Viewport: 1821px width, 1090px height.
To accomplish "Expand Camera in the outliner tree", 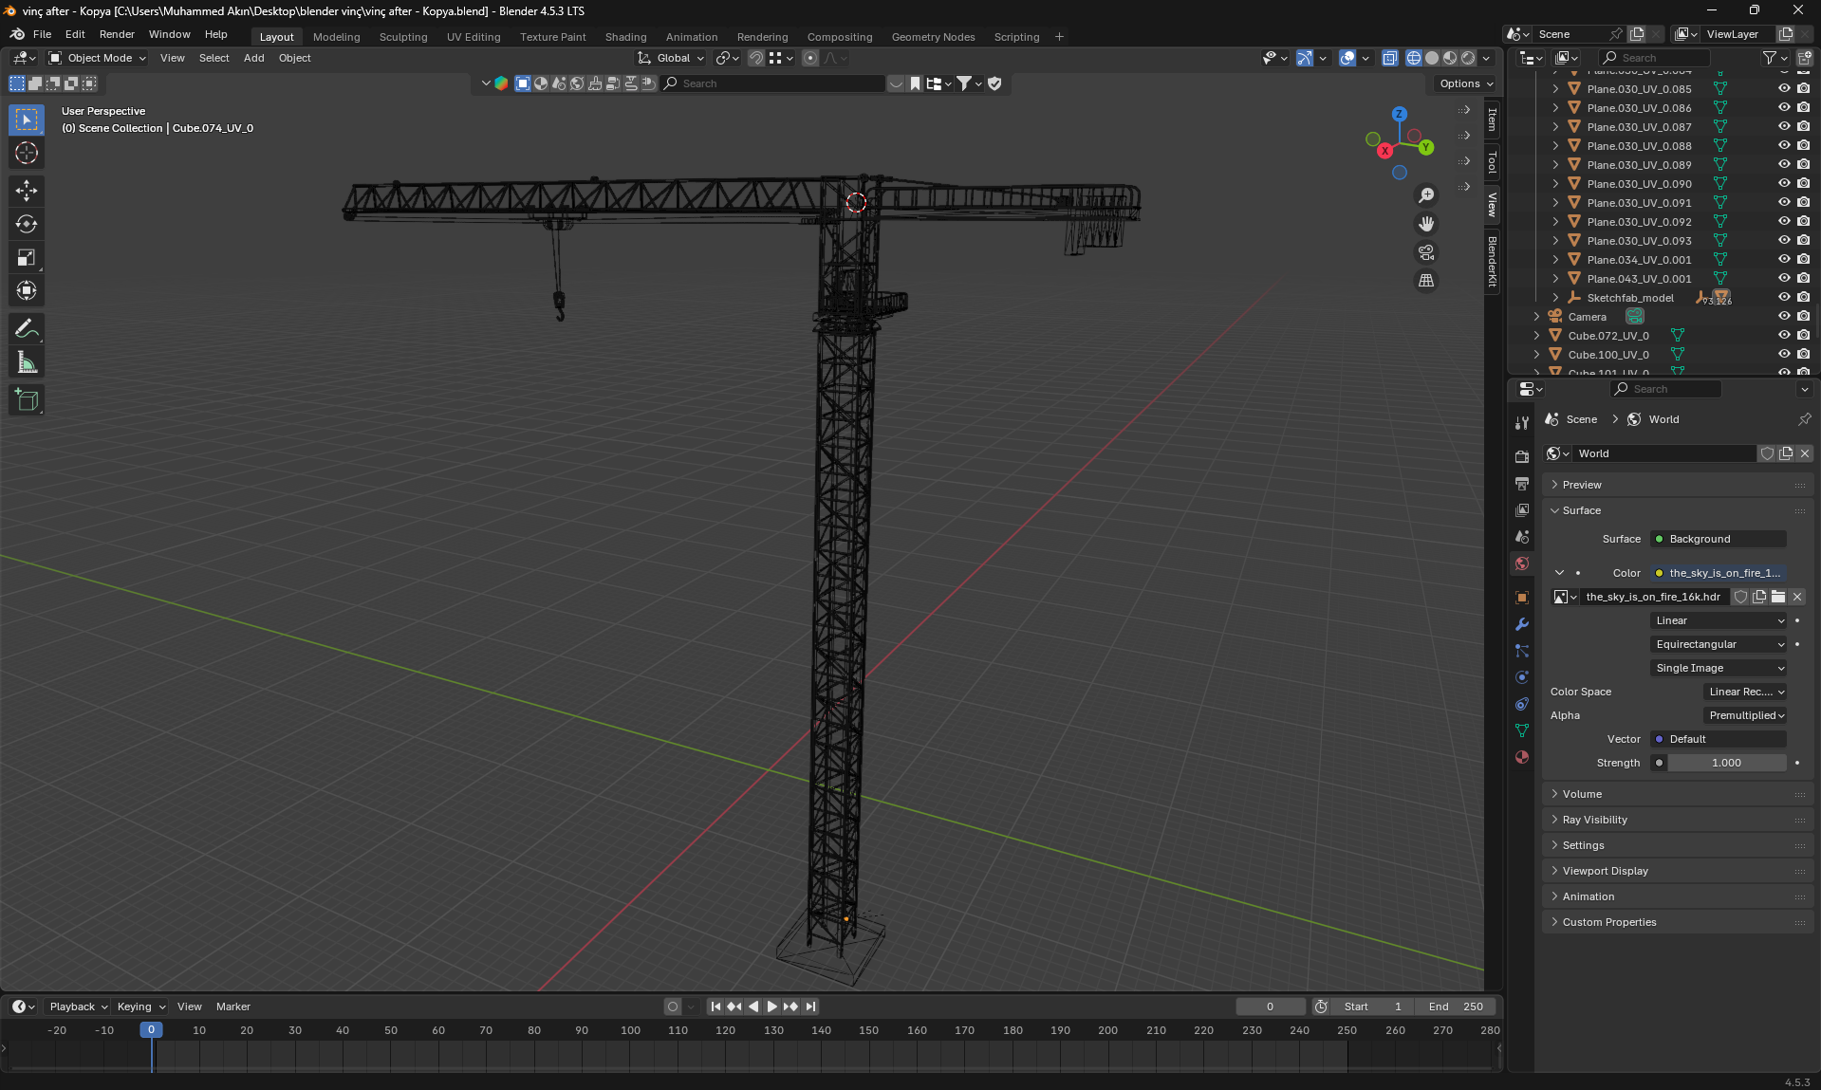I will point(1536,316).
